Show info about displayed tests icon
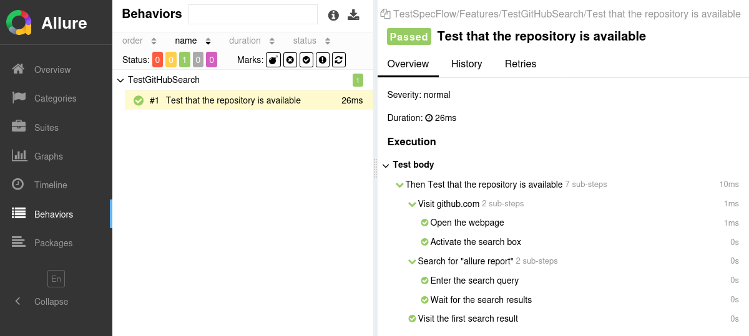The height and width of the screenshot is (336, 749). (334, 15)
